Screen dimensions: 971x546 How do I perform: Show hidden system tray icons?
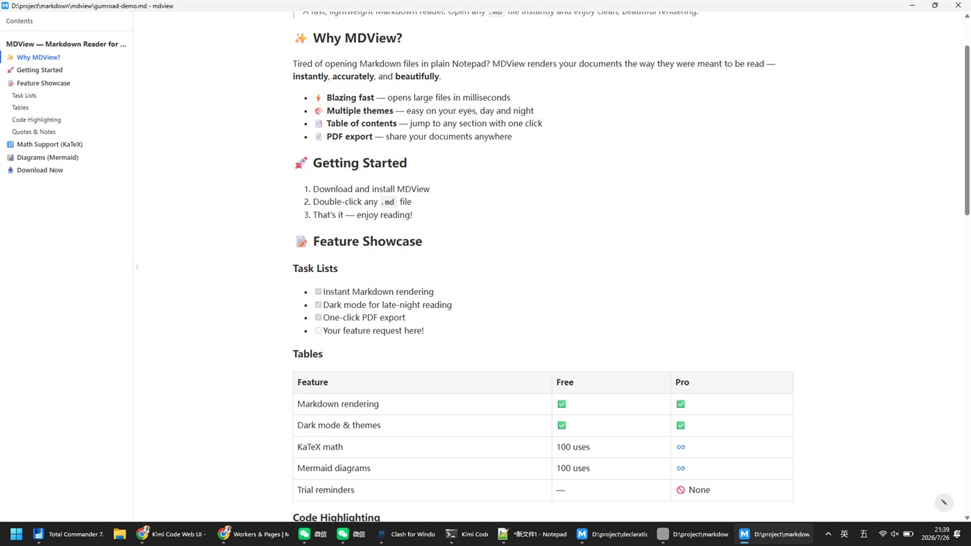tap(827, 534)
